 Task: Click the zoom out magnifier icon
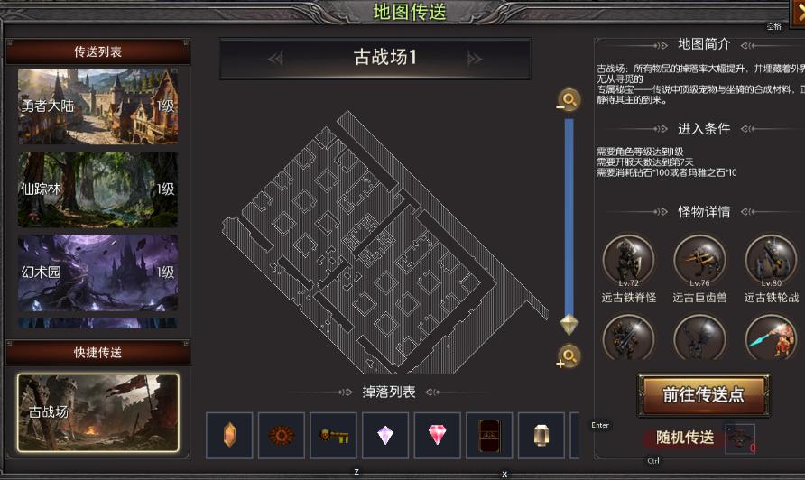pyautogui.click(x=569, y=99)
